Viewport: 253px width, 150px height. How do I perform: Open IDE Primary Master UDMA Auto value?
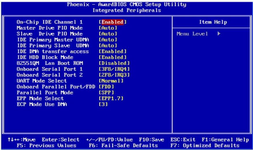point(108,40)
